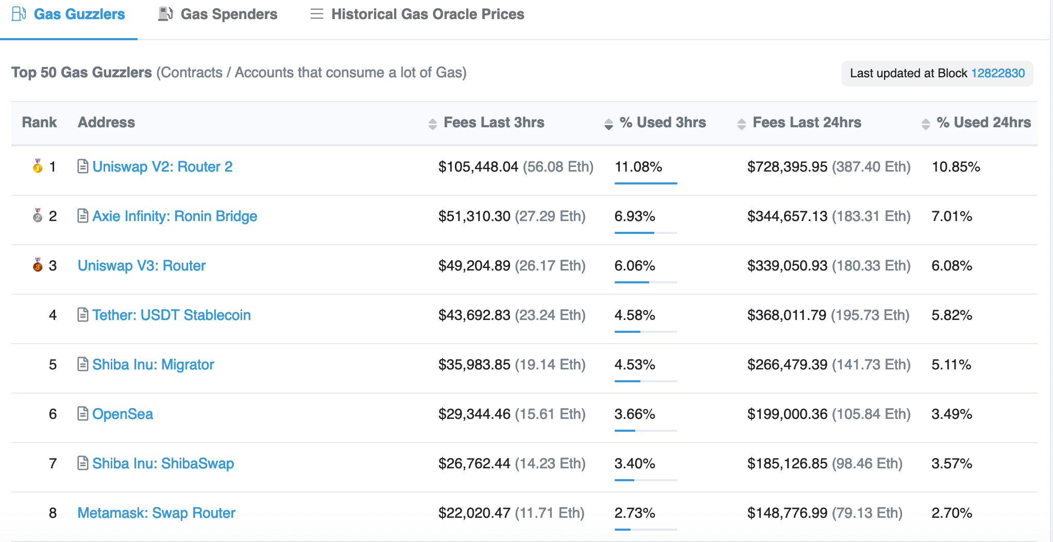The image size is (1053, 542).
Task: Open the Axie Infinity: Ronin Bridge address
Action: coord(175,216)
